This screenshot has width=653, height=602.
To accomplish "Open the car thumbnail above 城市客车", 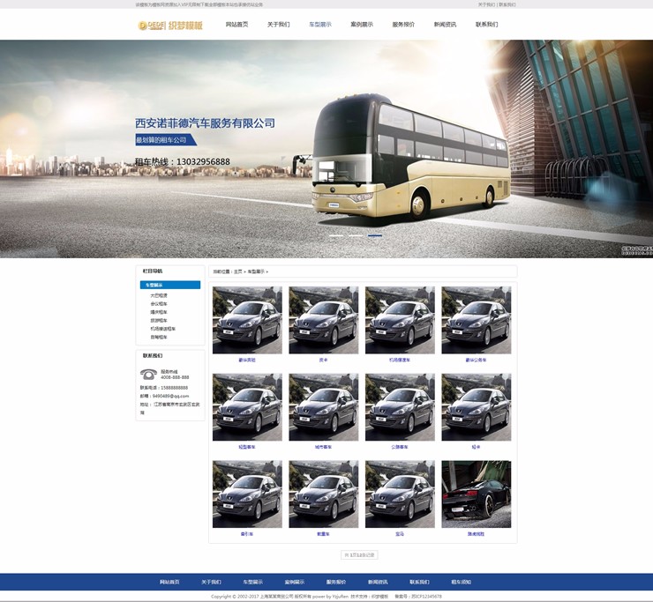I will pos(324,407).
